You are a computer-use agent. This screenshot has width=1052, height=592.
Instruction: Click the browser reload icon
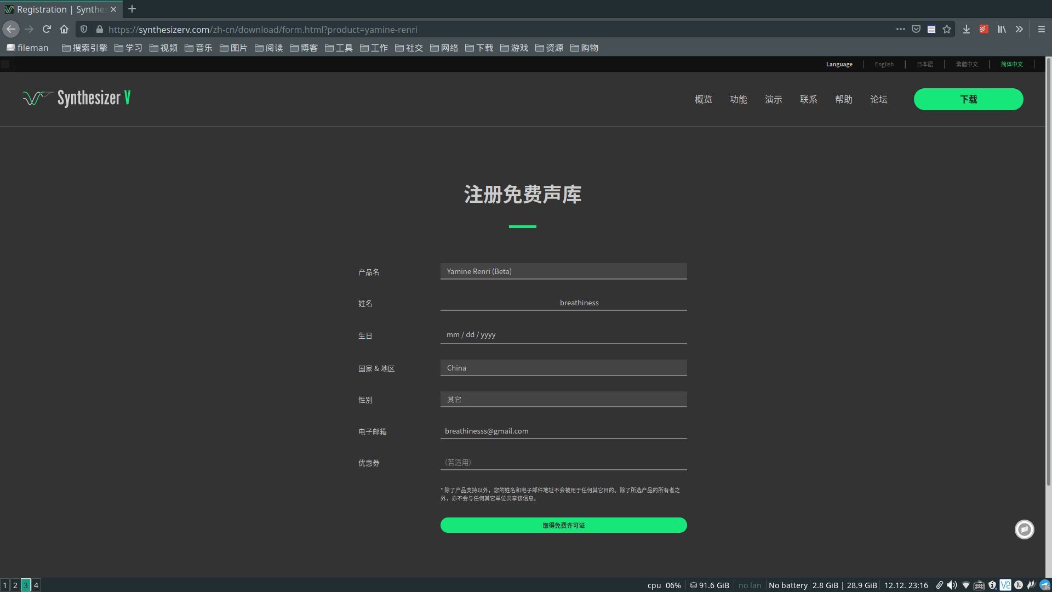(x=47, y=29)
